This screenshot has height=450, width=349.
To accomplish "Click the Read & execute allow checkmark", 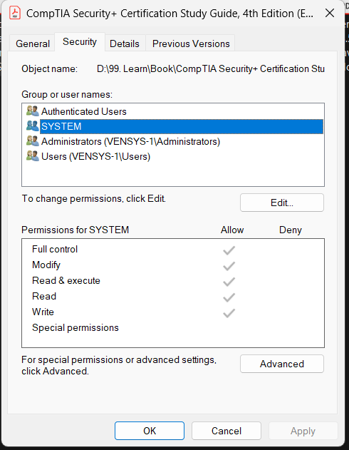I will pyautogui.click(x=229, y=282).
